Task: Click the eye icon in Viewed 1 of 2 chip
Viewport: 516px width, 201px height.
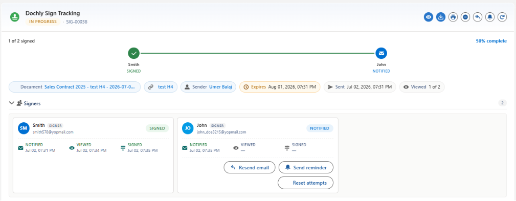Action: click(406, 87)
